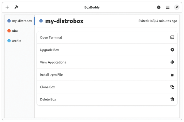The height and width of the screenshot is (122, 184).
Task: Click the blue dot beside sidebar my-distrobox
Action: (x=9, y=21)
